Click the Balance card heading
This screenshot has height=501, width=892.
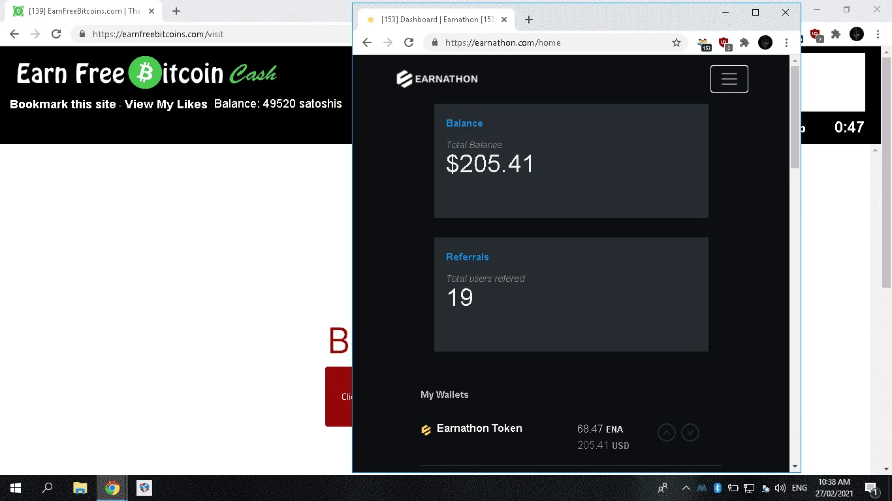click(464, 123)
